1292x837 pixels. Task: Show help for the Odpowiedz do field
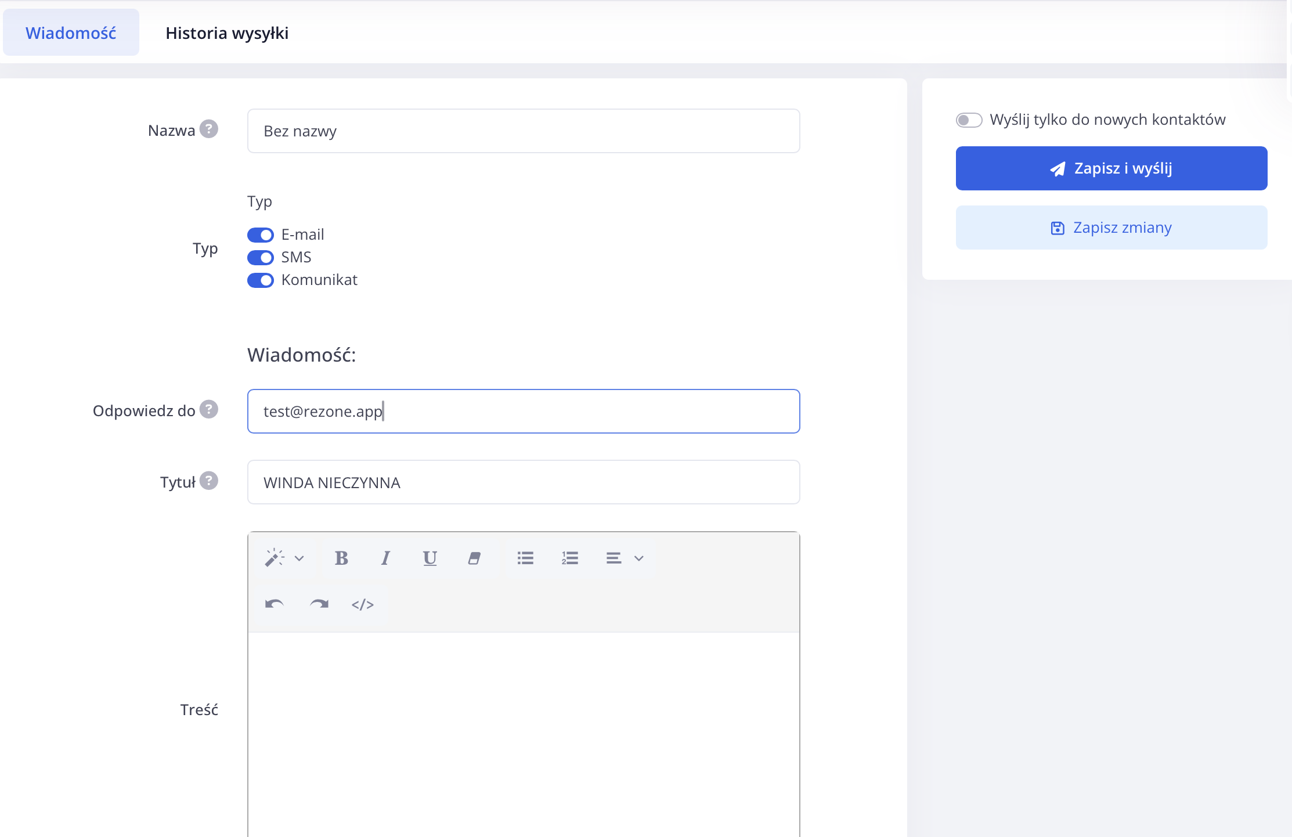(x=209, y=409)
